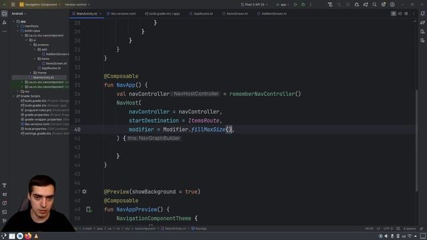Open the Running Devices right sidebar icon
The width and height of the screenshot is (427, 240).
coord(422,41)
